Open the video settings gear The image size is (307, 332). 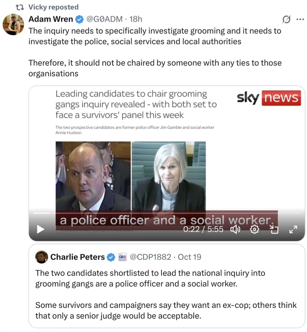coord(255,229)
